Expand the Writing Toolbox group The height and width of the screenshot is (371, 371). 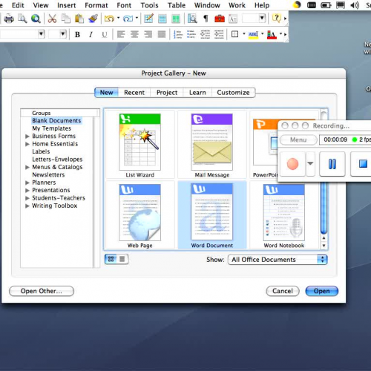(27, 206)
